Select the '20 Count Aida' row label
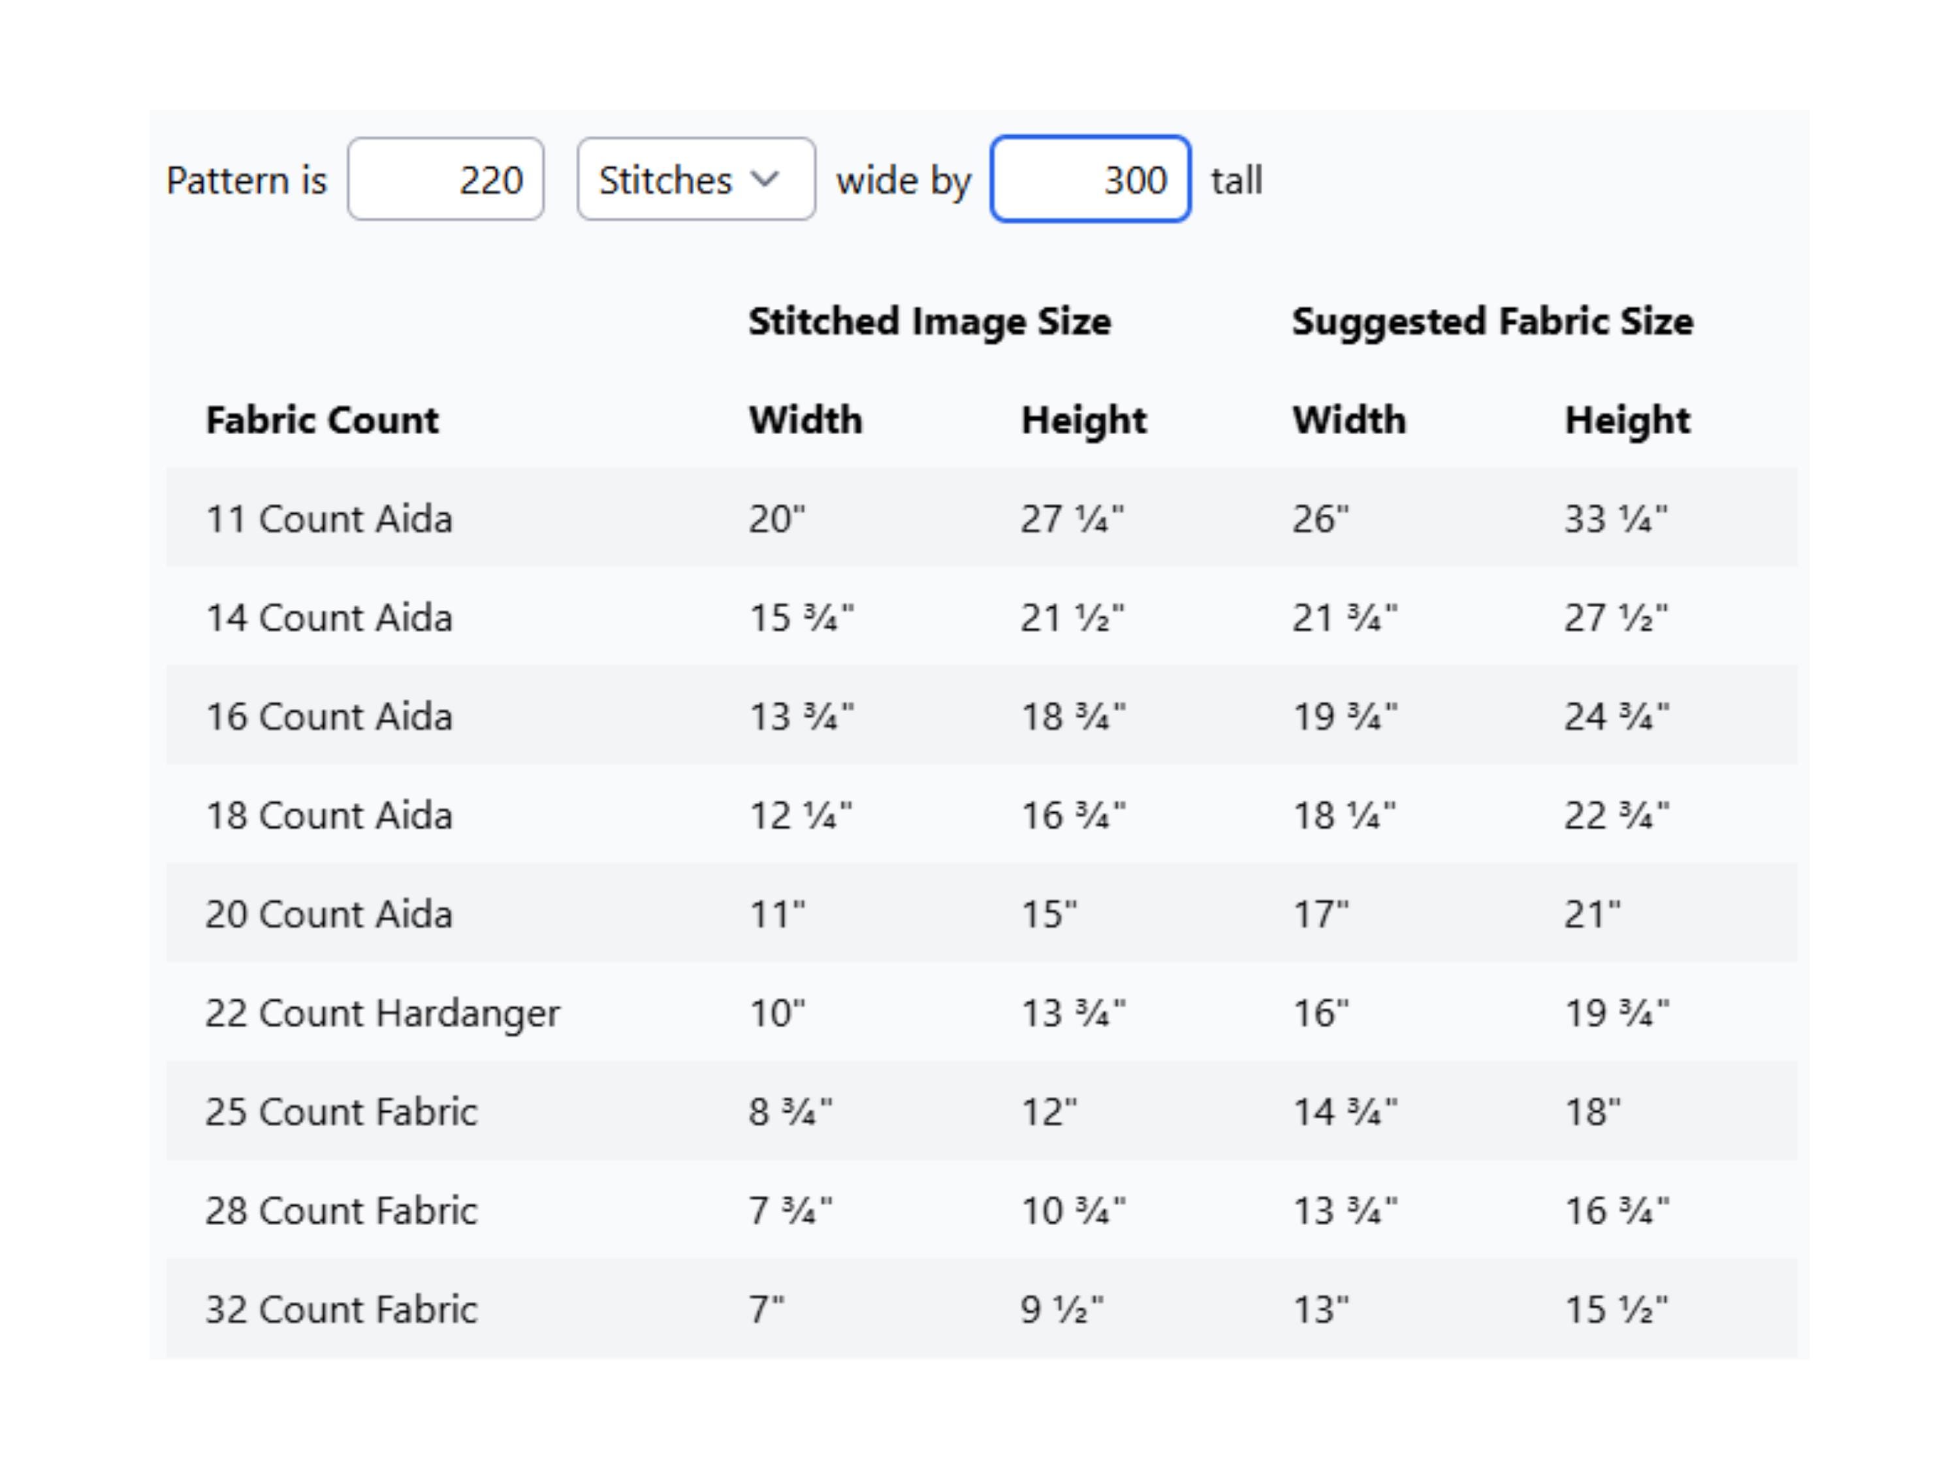Image resolution: width=1959 pixels, height=1469 pixels. click(x=328, y=914)
